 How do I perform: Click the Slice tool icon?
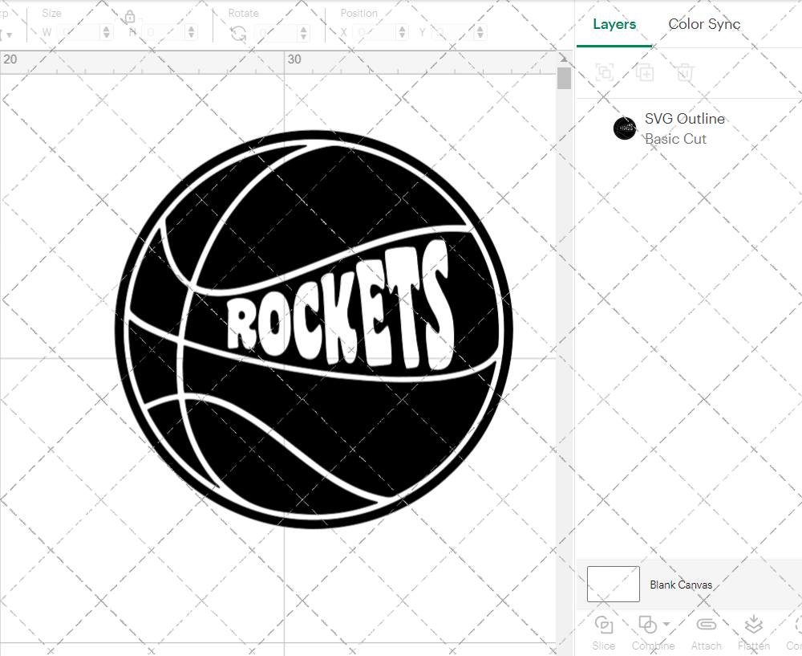click(604, 625)
